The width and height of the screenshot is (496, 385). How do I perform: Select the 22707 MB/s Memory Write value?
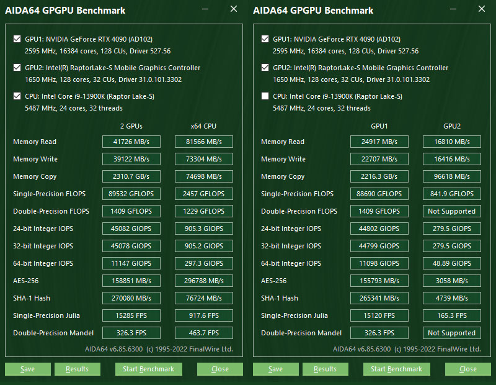379,159
